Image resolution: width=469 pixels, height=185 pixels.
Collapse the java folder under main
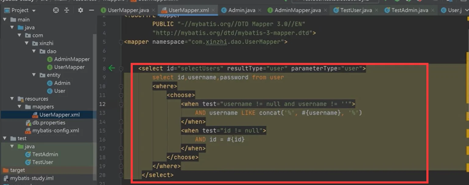pyautogui.click(x=12, y=27)
